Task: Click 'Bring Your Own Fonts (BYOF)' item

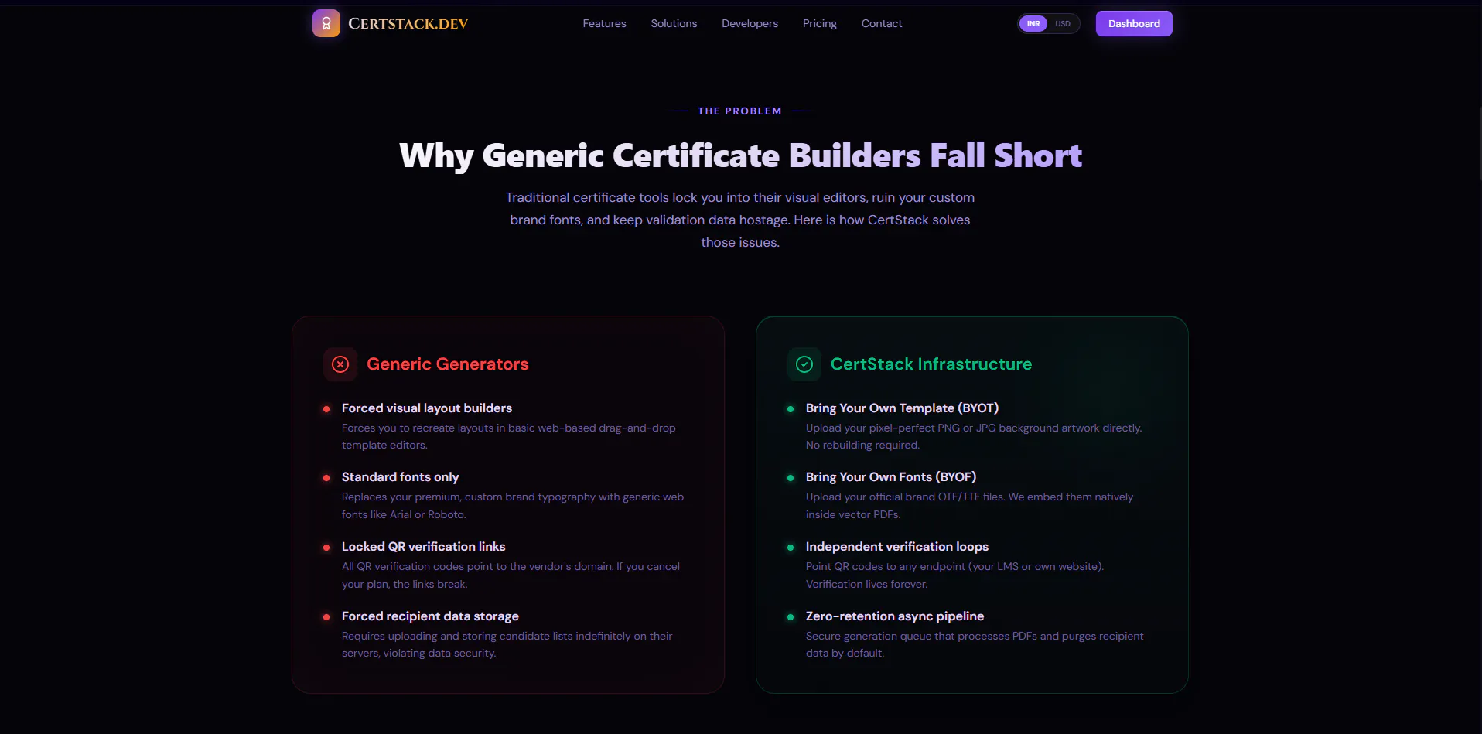Action: pos(891,477)
